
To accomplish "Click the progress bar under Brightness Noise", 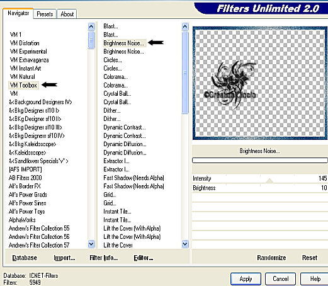I will [260, 161].
